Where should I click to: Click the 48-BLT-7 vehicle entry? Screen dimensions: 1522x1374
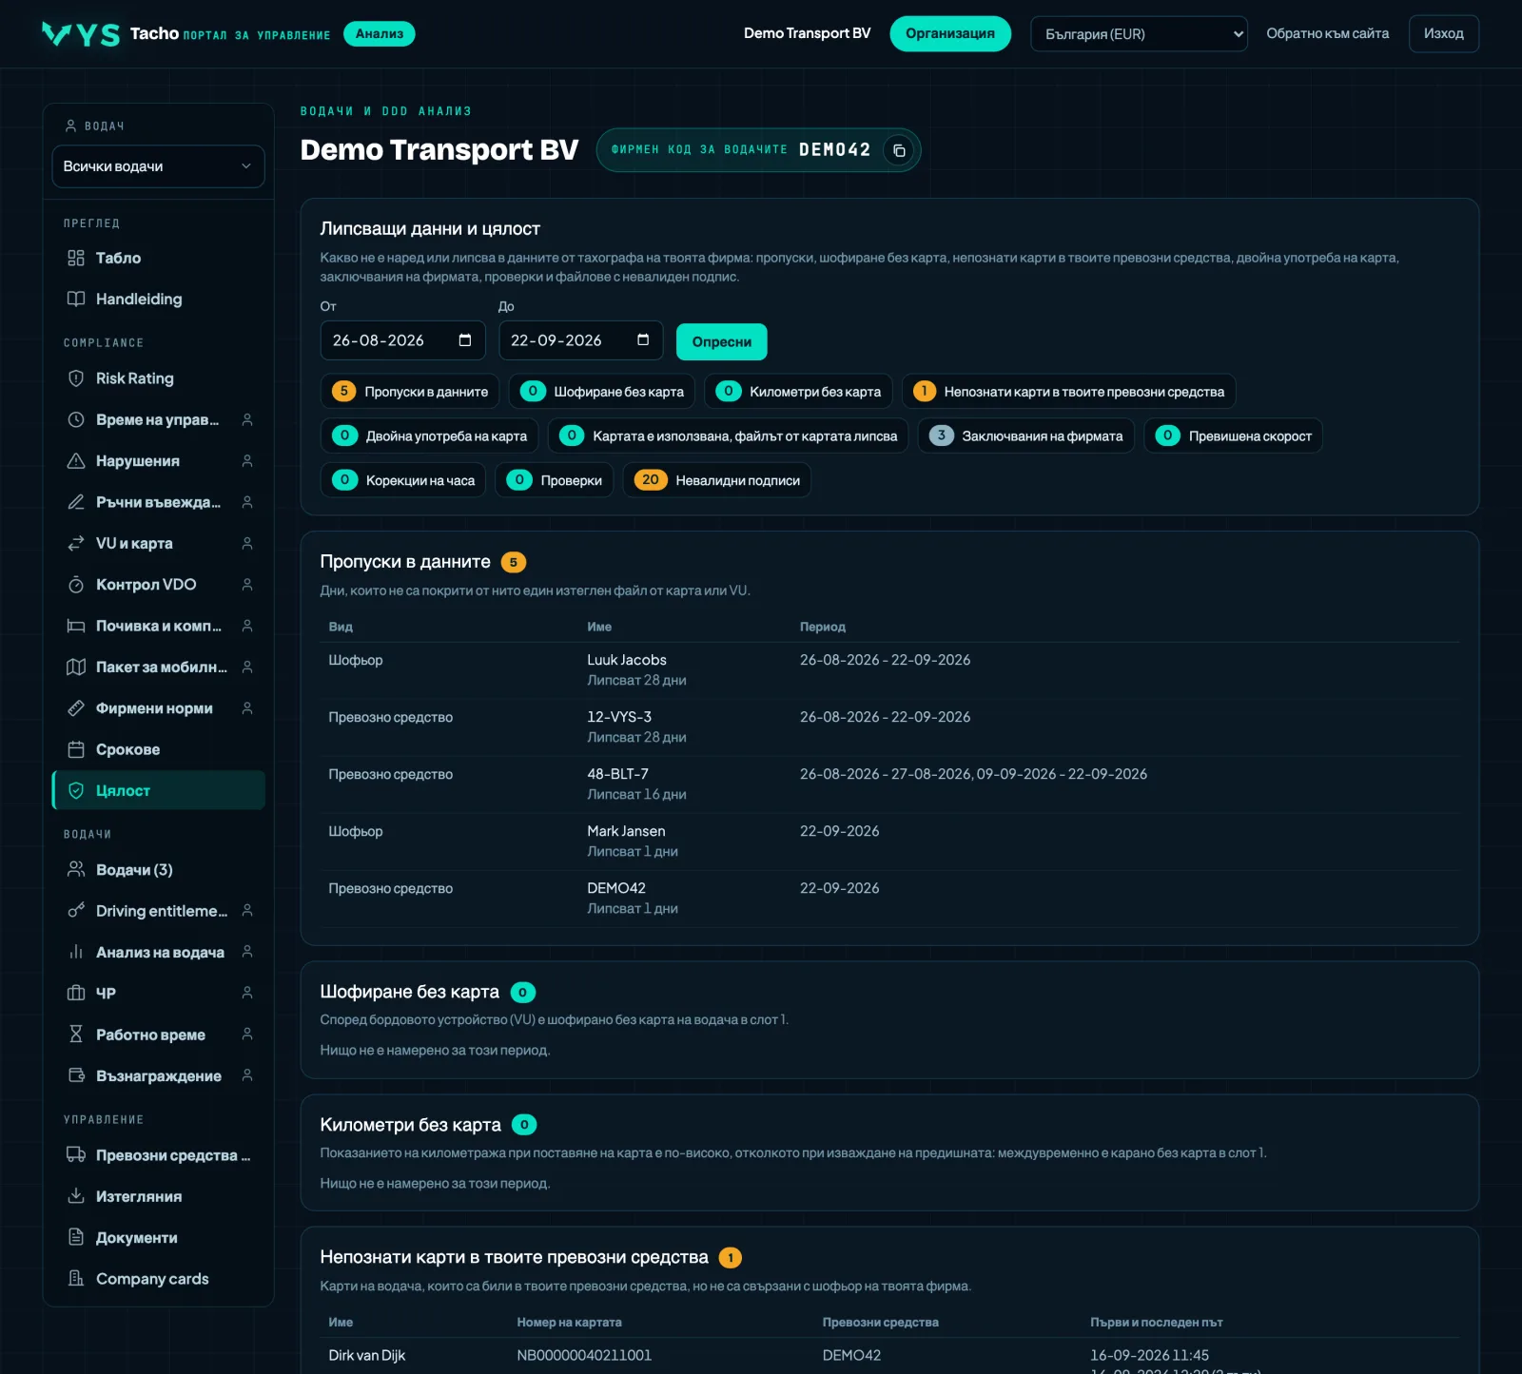click(x=617, y=774)
